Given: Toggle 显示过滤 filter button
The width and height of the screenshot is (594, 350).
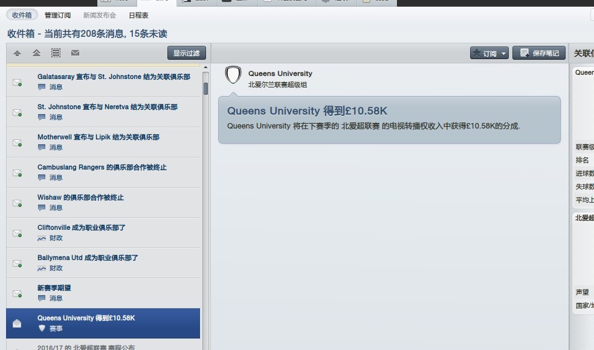Looking at the screenshot, I should click(186, 53).
